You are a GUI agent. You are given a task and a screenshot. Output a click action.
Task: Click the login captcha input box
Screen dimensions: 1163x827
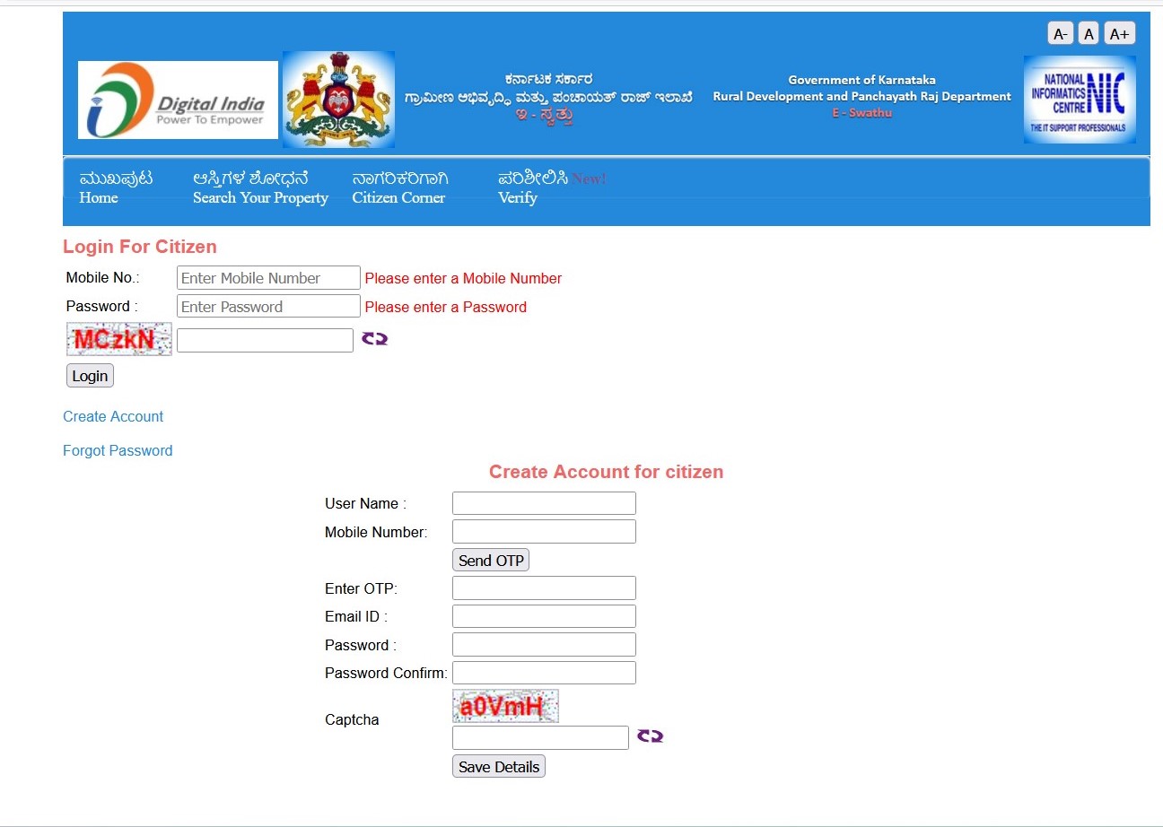coord(265,340)
